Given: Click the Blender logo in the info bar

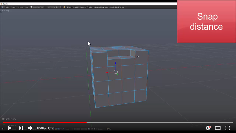Looking at the screenshot, I should click(x=64, y=7).
